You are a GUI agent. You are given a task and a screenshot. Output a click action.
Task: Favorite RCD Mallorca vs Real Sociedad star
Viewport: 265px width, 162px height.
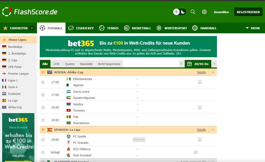43,152
